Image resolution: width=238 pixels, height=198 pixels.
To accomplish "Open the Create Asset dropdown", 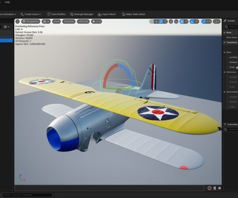I will point(31,14).
